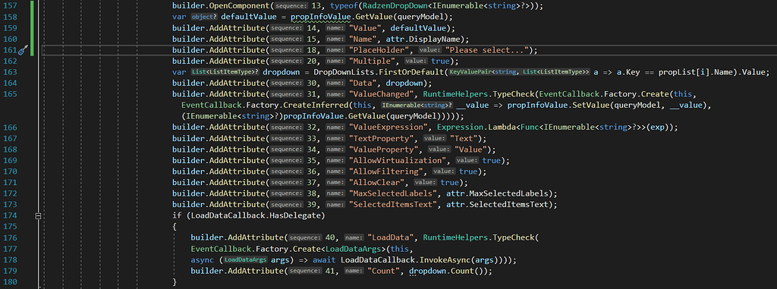Select line number 165 in the margin

point(10,94)
